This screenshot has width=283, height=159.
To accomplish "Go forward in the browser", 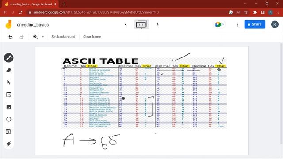I will (x=13, y=12).
